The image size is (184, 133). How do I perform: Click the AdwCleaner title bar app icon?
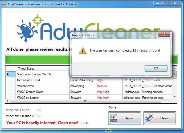[x=4, y=4]
